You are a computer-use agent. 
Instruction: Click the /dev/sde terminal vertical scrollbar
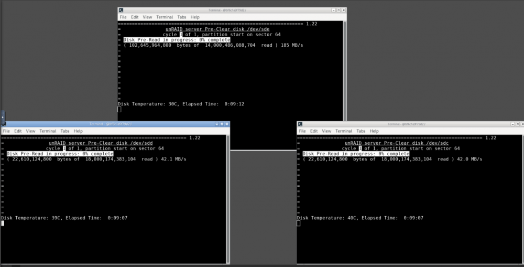(x=344, y=70)
